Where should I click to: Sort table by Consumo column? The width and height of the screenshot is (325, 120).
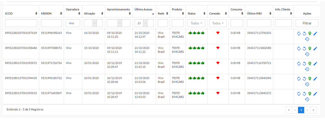click(x=242, y=14)
